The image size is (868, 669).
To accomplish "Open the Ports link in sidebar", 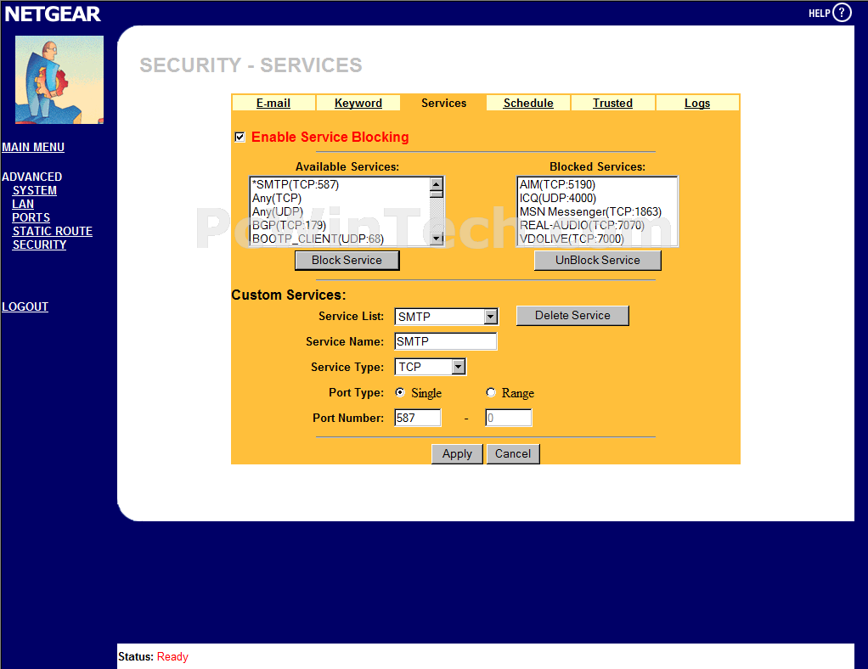I will pos(31,217).
